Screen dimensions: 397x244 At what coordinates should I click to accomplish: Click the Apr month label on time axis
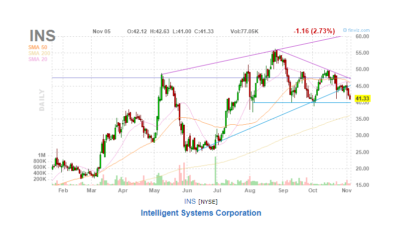[x=123, y=190]
